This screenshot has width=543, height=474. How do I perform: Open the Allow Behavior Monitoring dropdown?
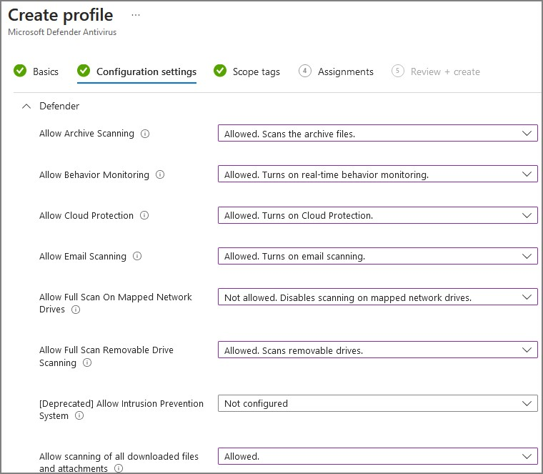tap(377, 174)
